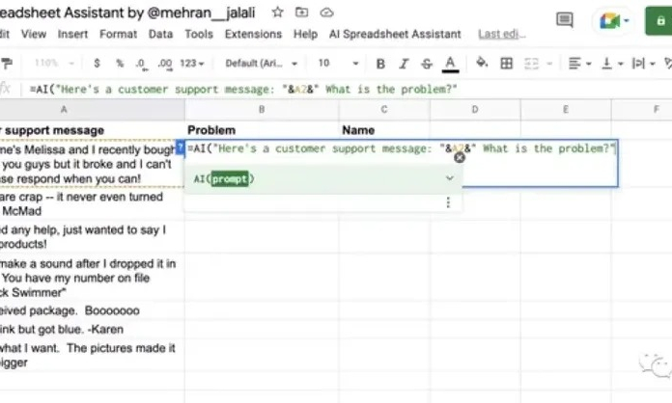This screenshot has height=403, width=672.
Task: Close the formula help popup
Action: 460,158
